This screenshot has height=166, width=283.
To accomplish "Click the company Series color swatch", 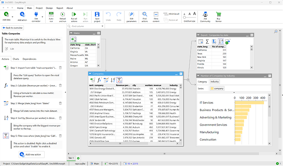I will coord(212,89).
